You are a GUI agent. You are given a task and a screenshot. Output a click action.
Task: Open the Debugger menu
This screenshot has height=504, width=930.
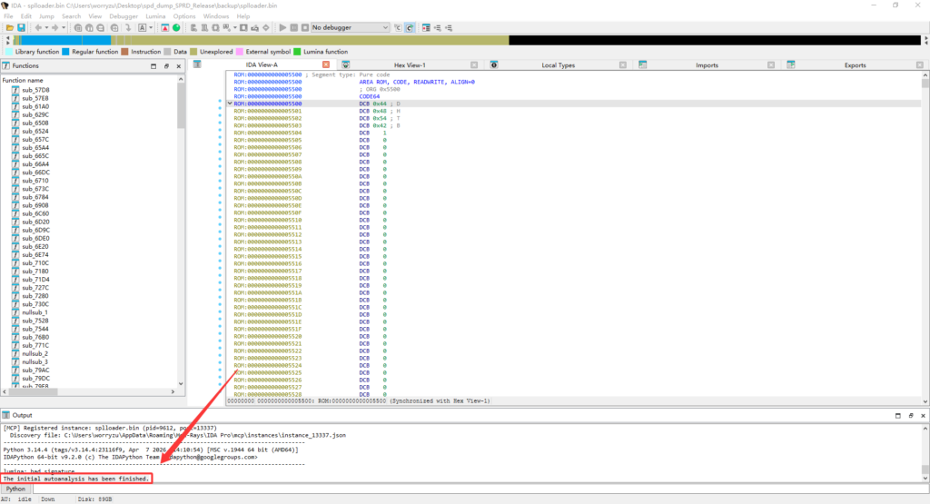124,16
